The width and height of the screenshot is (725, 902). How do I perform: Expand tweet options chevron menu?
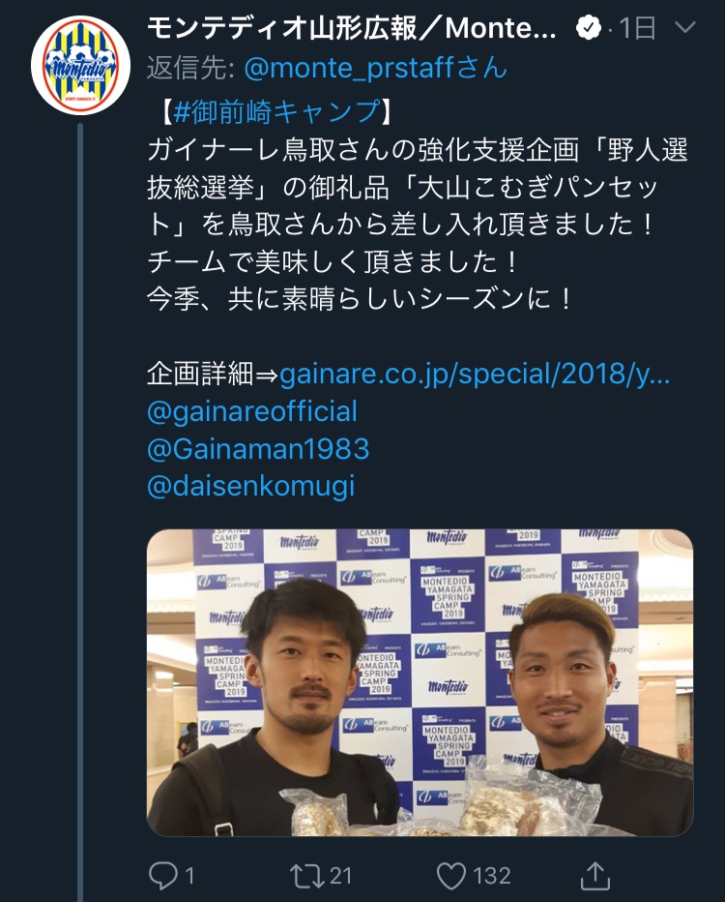pyautogui.click(x=684, y=27)
